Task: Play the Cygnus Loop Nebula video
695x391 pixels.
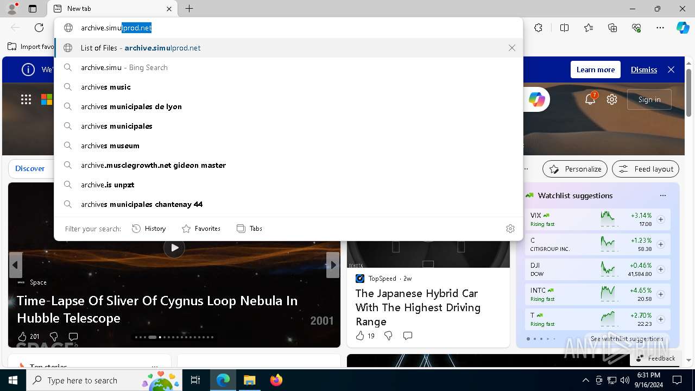Action: tap(174, 248)
